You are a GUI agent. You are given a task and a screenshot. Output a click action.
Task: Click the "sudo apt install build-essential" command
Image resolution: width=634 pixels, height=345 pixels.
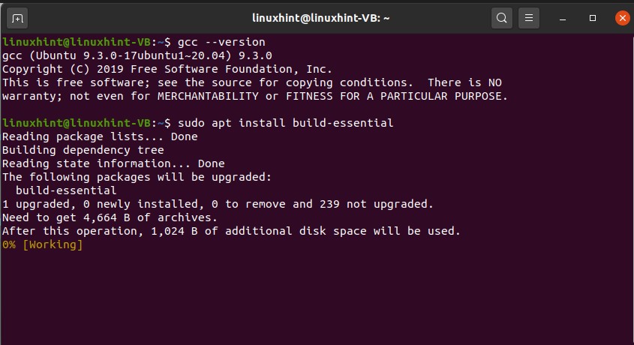tap(285, 122)
